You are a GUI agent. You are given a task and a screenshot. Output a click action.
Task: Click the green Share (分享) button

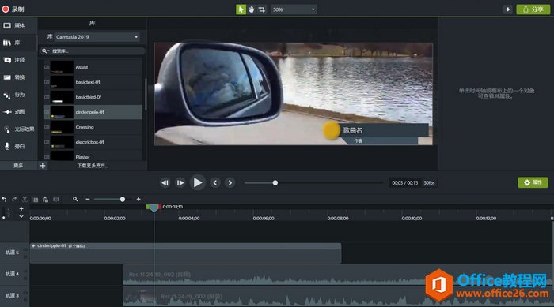tap(533, 9)
